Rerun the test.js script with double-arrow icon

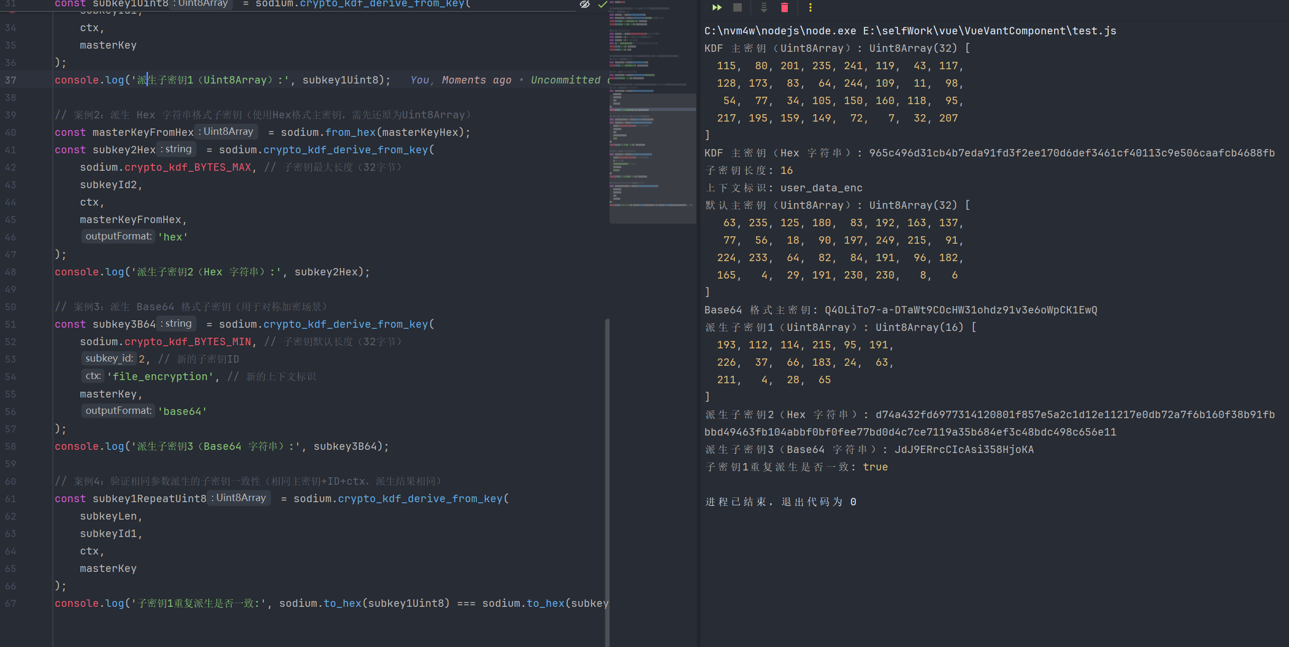click(x=717, y=7)
